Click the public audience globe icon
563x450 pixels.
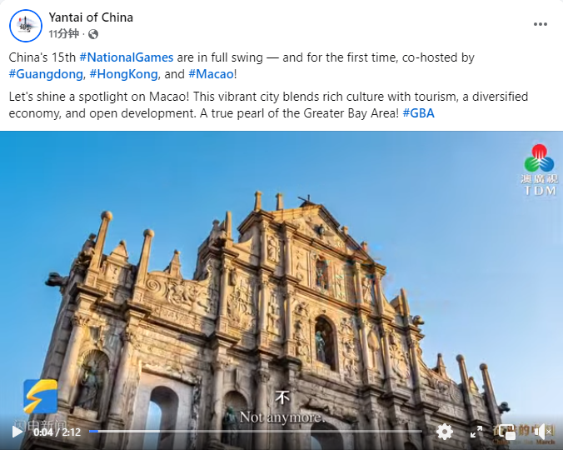coord(93,34)
